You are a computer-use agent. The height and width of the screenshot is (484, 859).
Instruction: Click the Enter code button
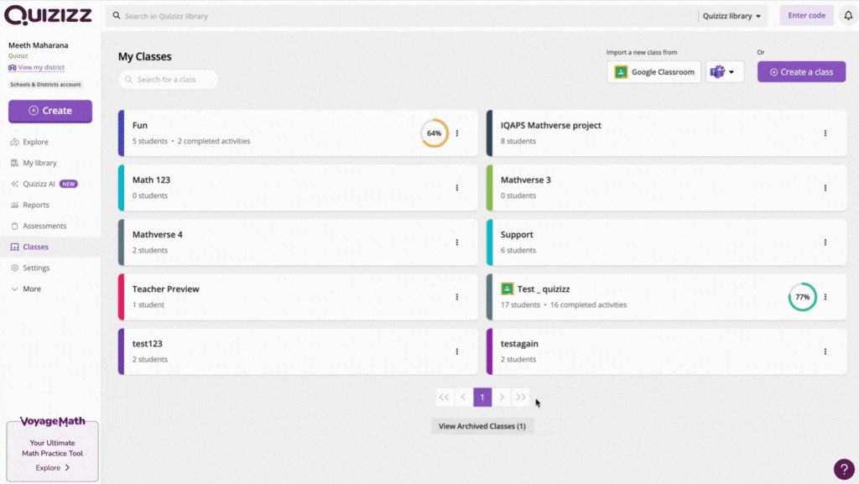pos(806,15)
